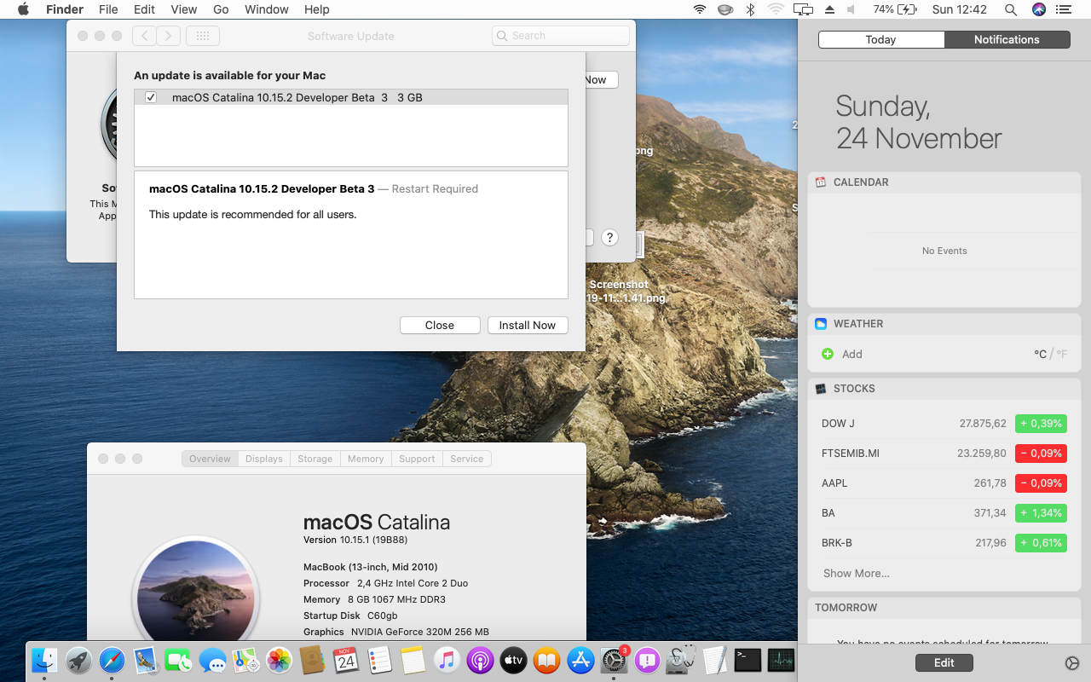Open Spotlight search in the menu bar

(x=1011, y=9)
